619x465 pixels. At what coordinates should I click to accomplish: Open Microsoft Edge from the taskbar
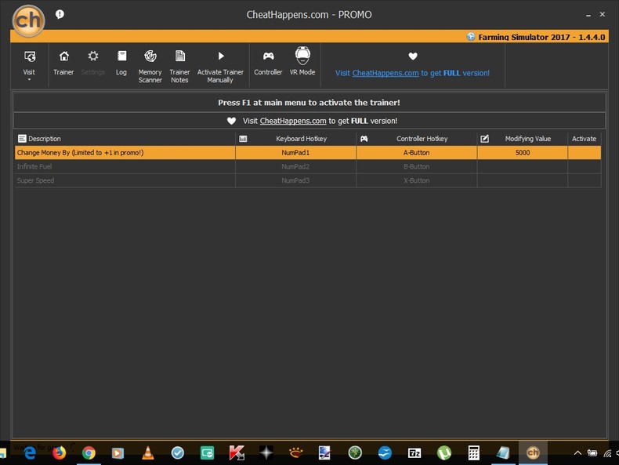[30, 452]
